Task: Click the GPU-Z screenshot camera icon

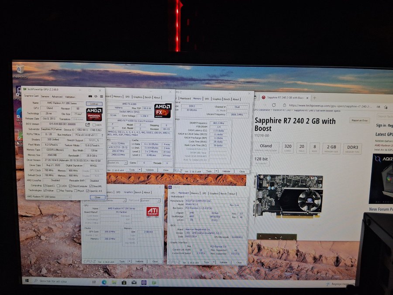Action: pos(90,96)
